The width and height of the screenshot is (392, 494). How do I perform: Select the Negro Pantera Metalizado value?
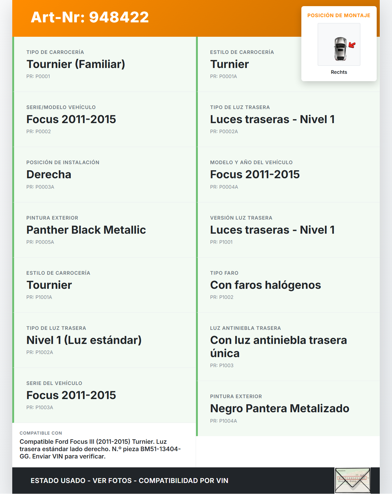(x=279, y=409)
